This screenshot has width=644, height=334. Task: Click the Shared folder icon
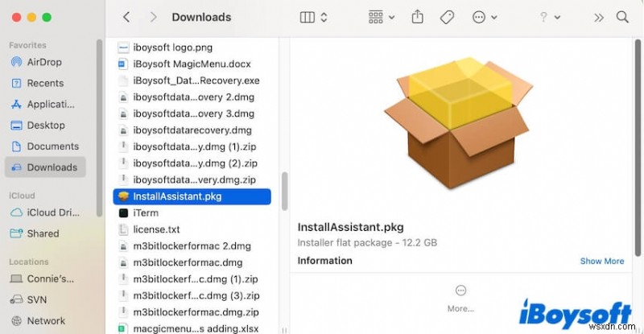tap(16, 233)
